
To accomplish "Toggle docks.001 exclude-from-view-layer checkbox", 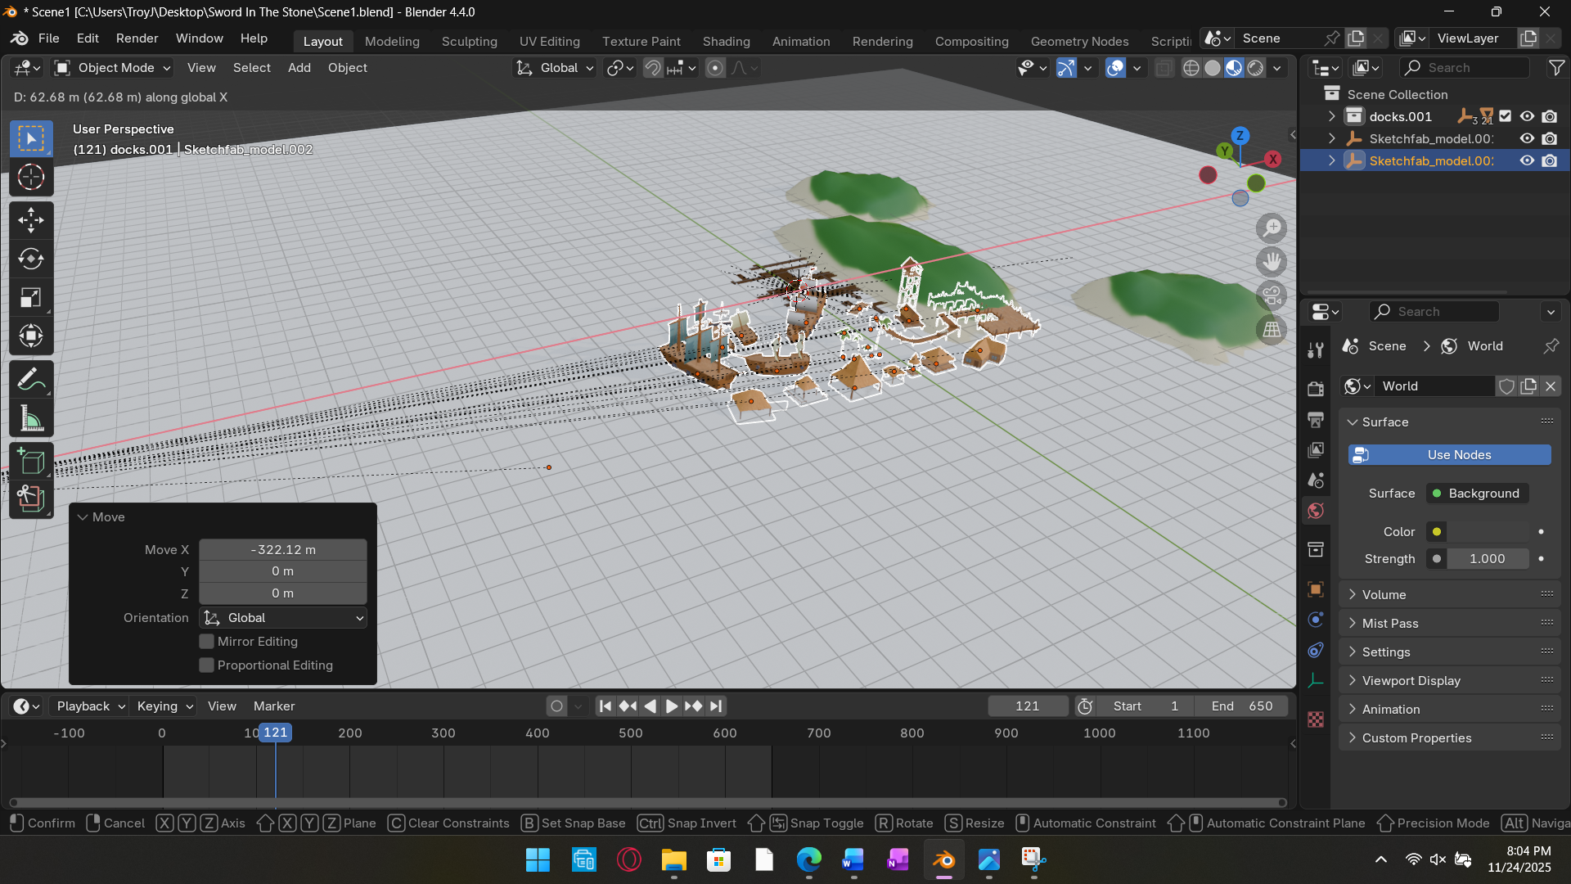I will click(1506, 116).
